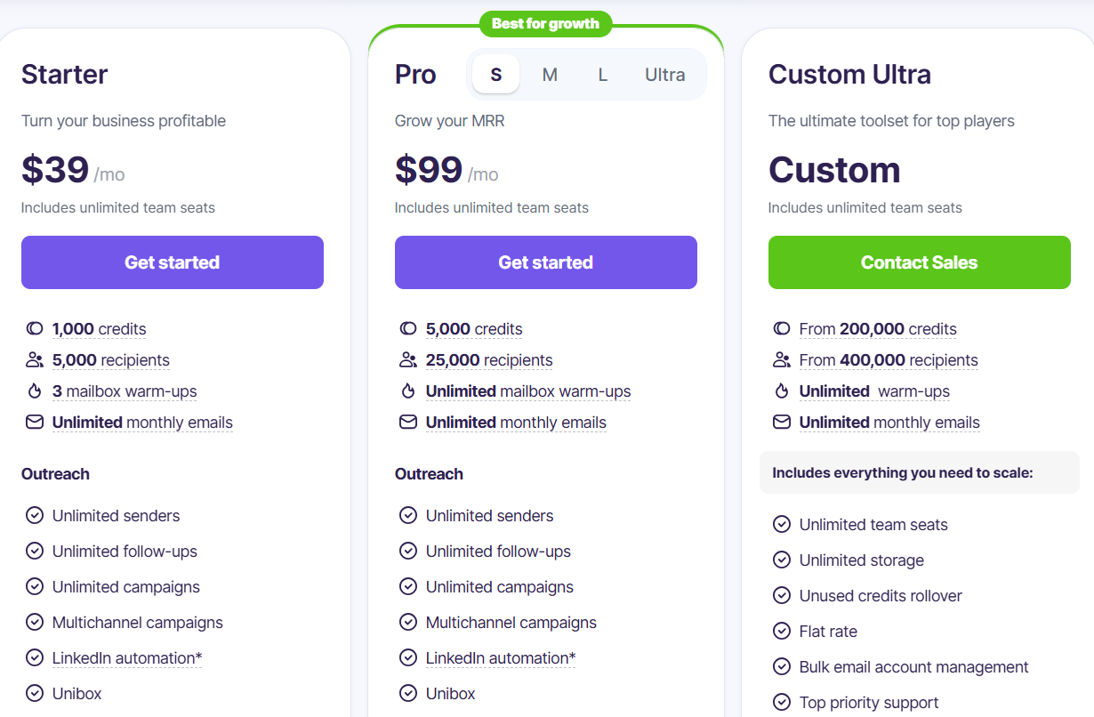This screenshot has height=717, width=1094.
Task: Select the Ultra size tab on Pro
Action: [664, 75]
